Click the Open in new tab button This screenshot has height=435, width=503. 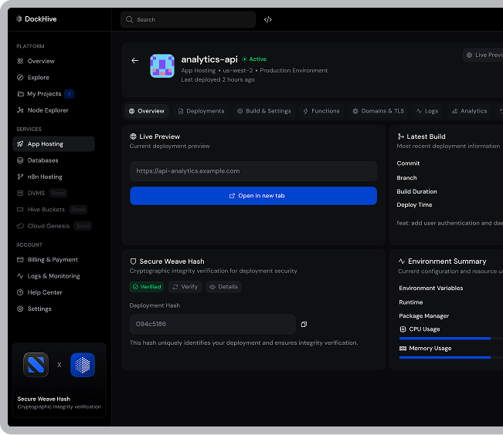click(x=253, y=196)
